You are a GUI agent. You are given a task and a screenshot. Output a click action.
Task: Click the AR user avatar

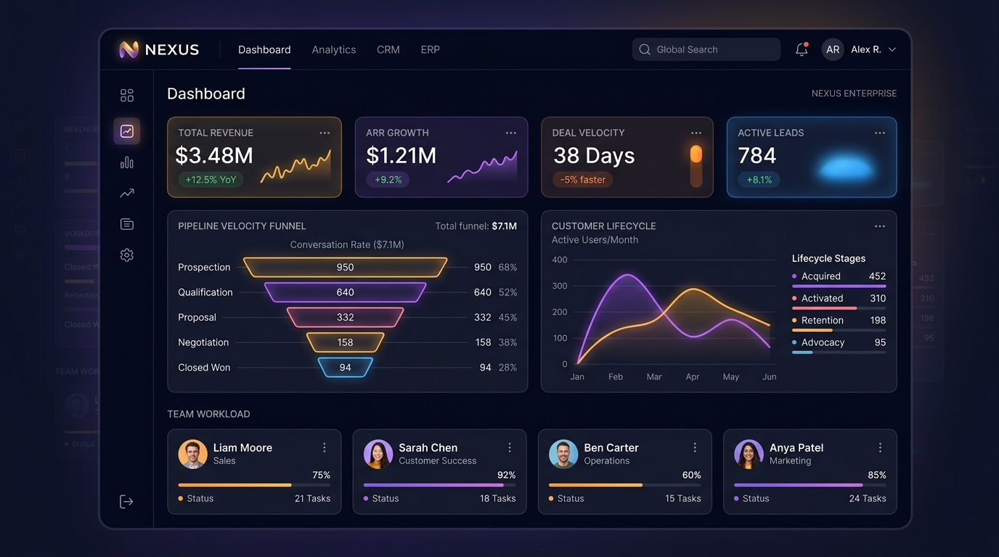click(x=833, y=49)
